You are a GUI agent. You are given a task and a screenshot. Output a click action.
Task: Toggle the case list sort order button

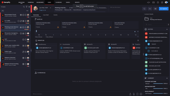pos(3,11)
